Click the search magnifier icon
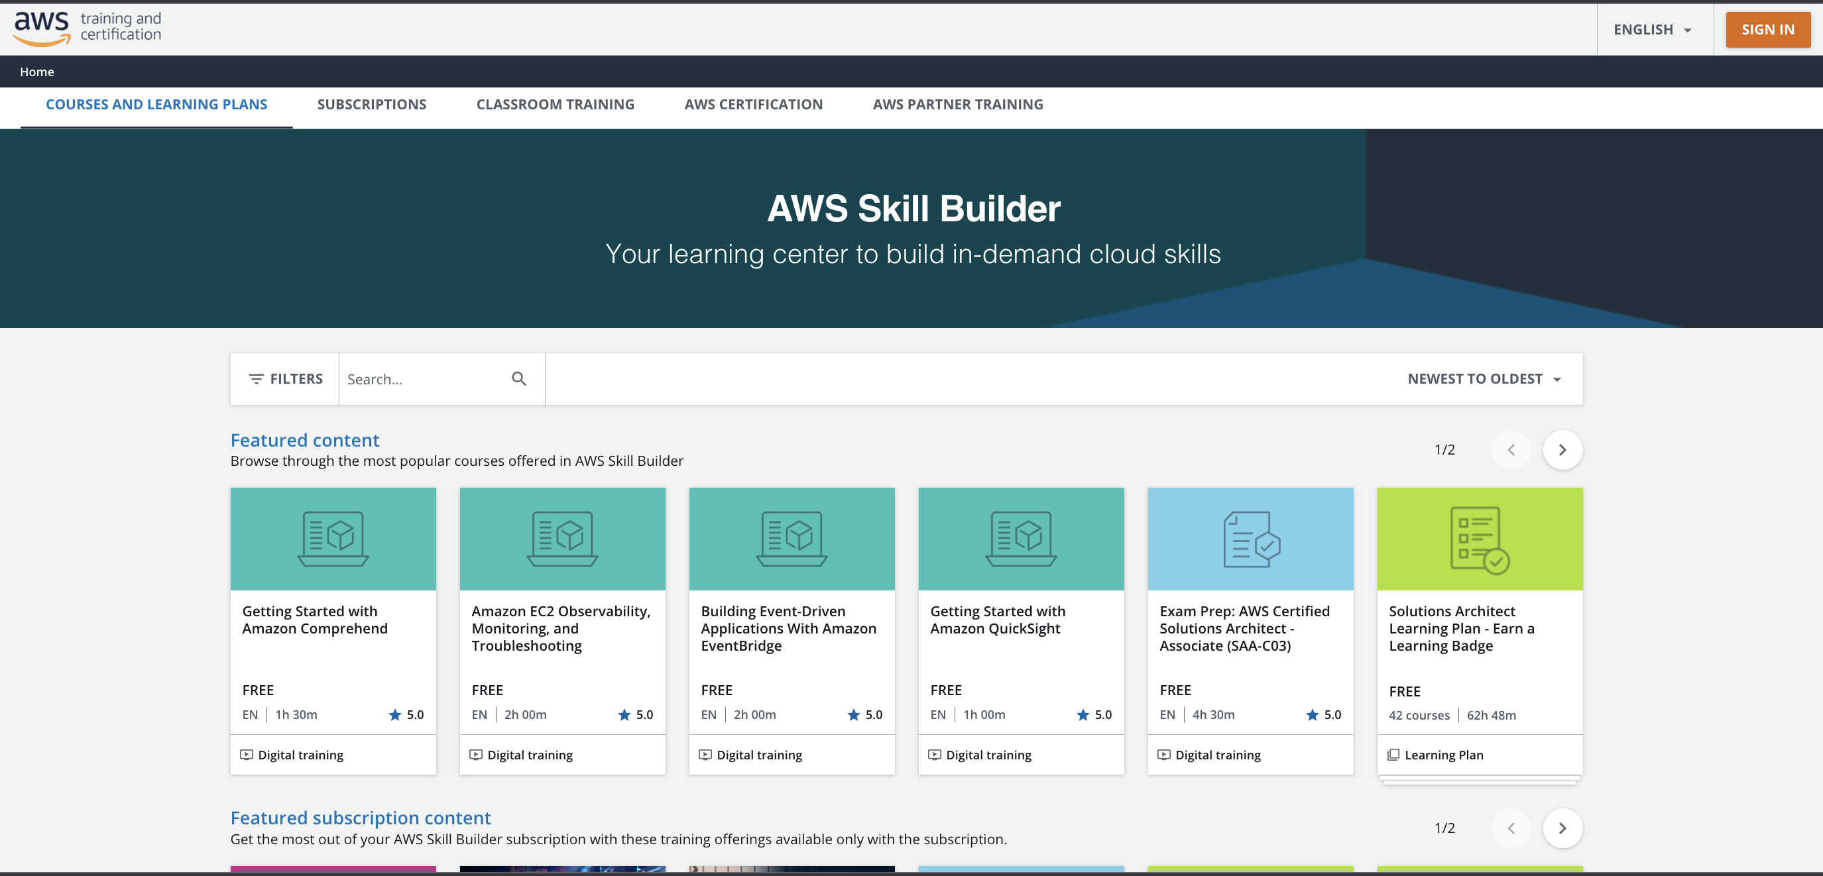 (519, 379)
